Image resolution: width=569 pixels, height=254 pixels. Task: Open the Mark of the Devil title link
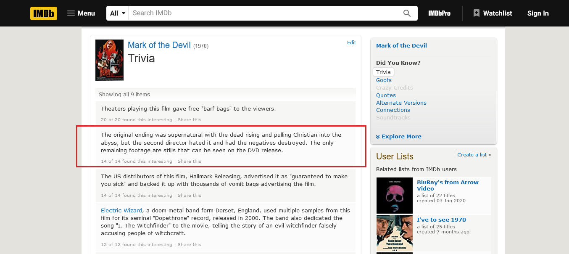(x=159, y=45)
